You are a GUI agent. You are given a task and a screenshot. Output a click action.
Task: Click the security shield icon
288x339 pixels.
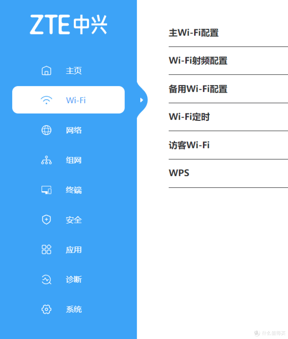46,220
